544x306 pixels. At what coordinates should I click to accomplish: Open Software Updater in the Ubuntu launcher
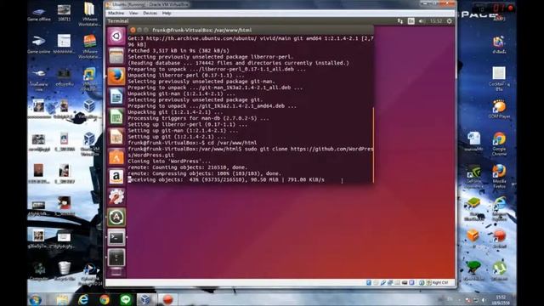[116, 218]
